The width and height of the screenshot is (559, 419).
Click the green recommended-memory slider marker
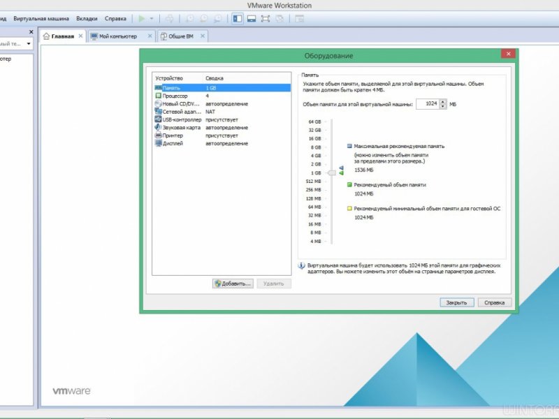point(341,173)
